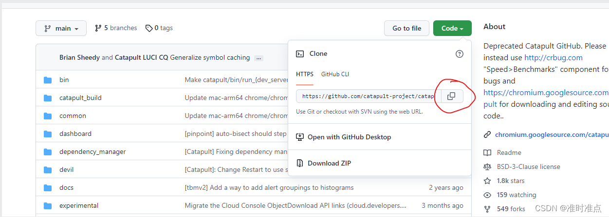Open the tbmv2 alert groupings commit message
The width and height of the screenshot is (609, 217).
click(x=269, y=188)
